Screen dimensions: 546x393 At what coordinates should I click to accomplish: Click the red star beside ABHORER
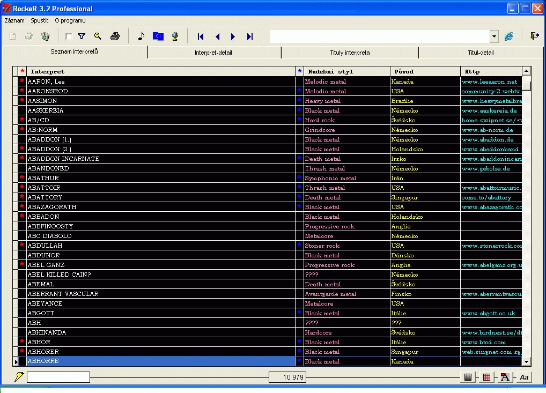click(23, 351)
